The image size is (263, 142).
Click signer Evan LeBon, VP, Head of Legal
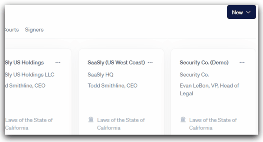209,89
